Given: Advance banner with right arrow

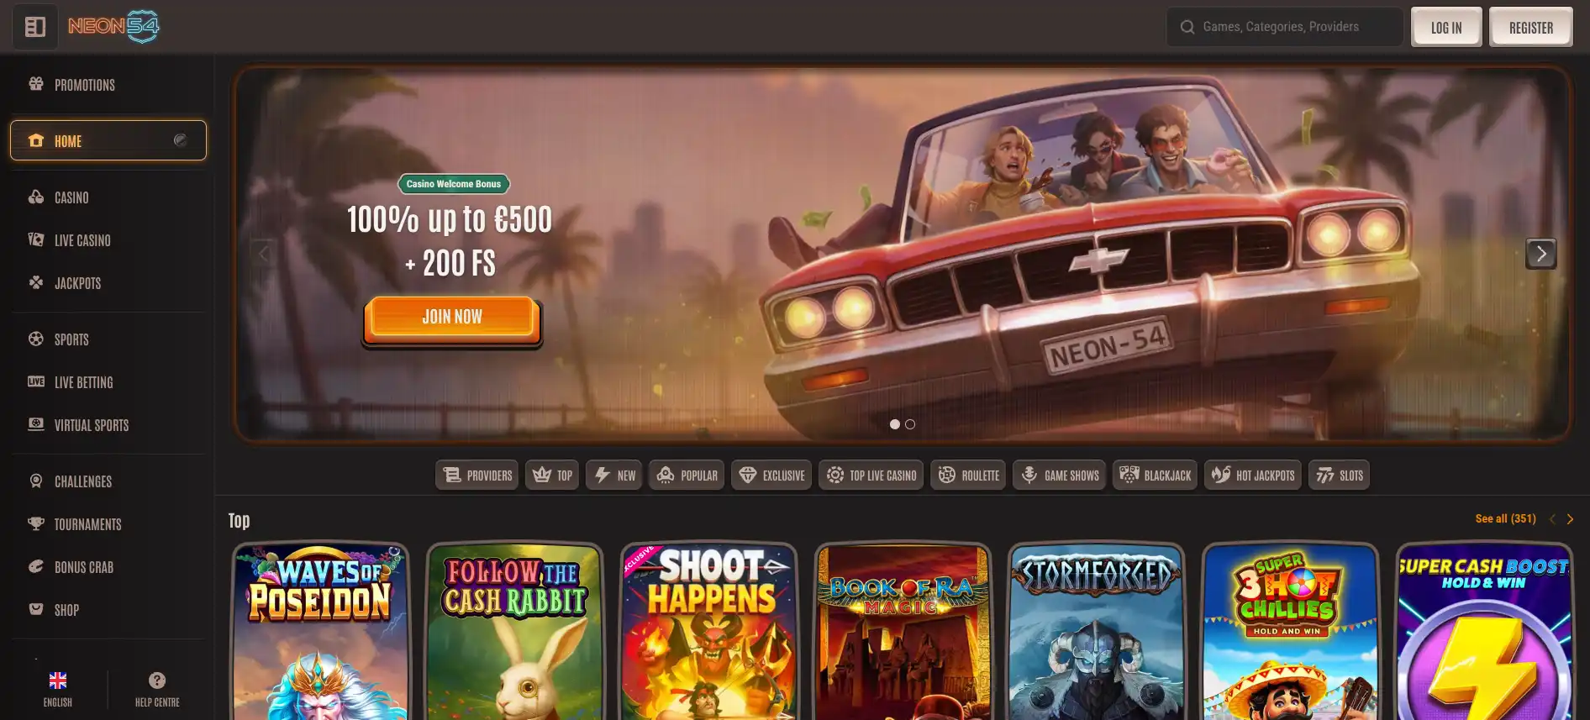Looking at the screenshot, I should (x=1540, y=254).
